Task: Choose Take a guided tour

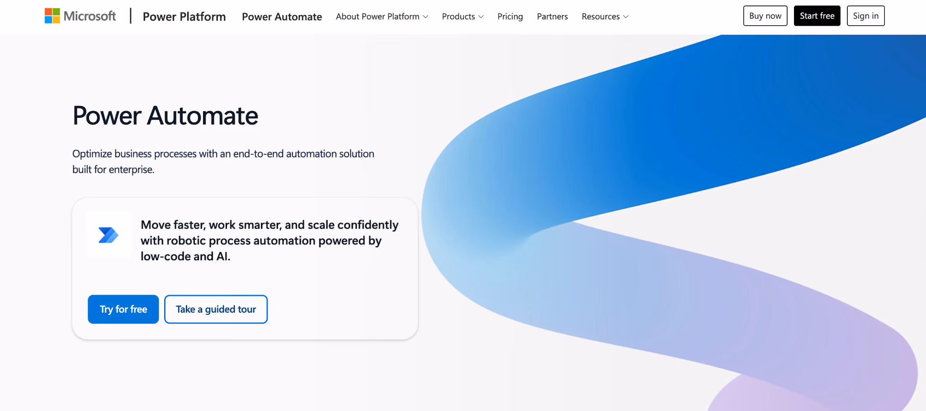Action: [216, 309]
